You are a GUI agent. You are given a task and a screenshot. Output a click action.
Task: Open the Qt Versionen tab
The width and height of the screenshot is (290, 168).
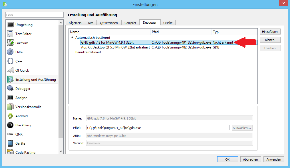pos(109,23)
